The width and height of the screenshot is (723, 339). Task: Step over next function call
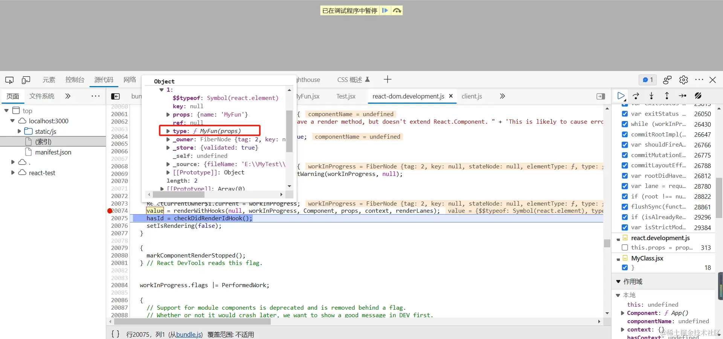[x=636, y=96]
